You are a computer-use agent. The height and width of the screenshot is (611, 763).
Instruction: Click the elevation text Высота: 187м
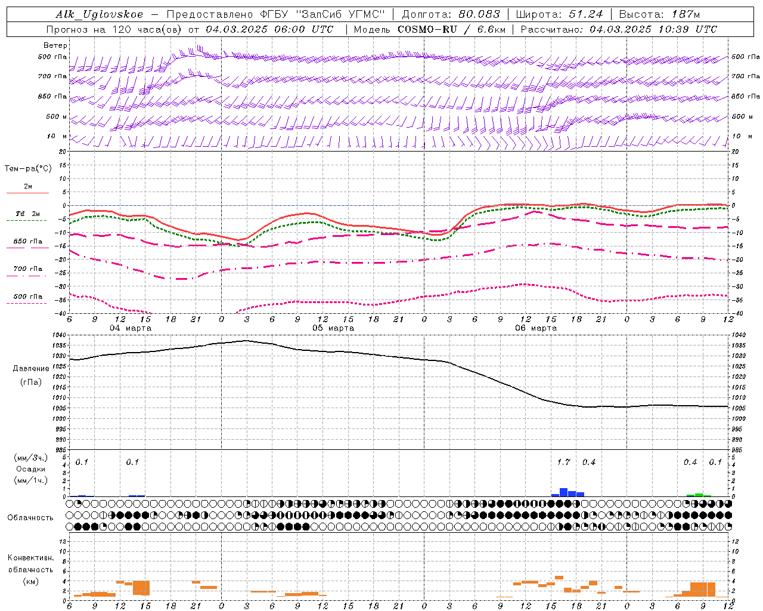click(659, 15)
